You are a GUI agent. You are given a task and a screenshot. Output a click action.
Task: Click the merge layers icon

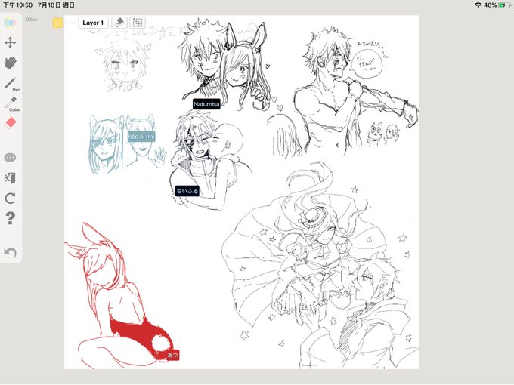138,23
